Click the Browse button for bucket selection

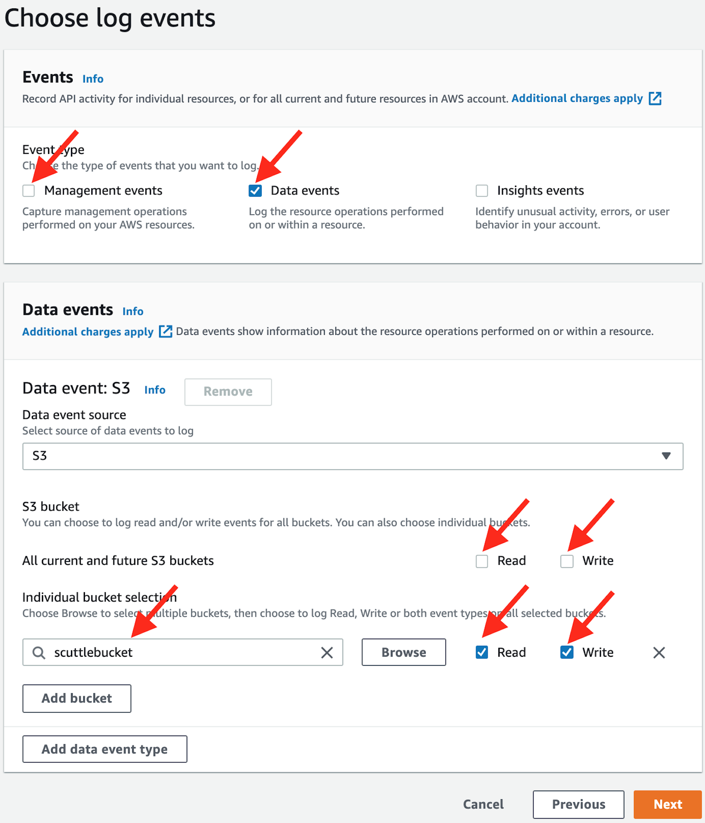(x=403, y=652)
